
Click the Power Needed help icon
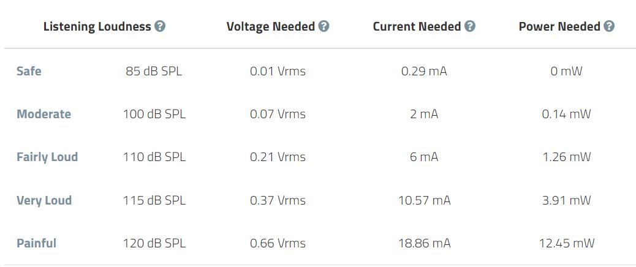pos(609,26)
